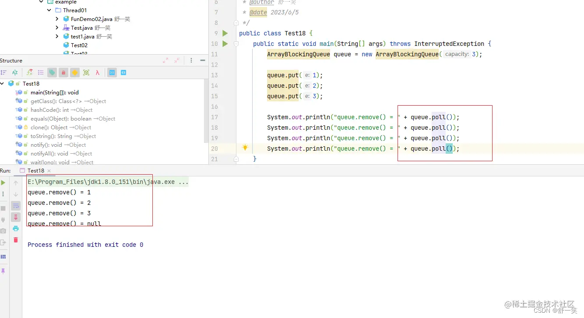584x318 pixels.
Task: Click fold marker at javadoc comment end
Action: tap(236, 23)
